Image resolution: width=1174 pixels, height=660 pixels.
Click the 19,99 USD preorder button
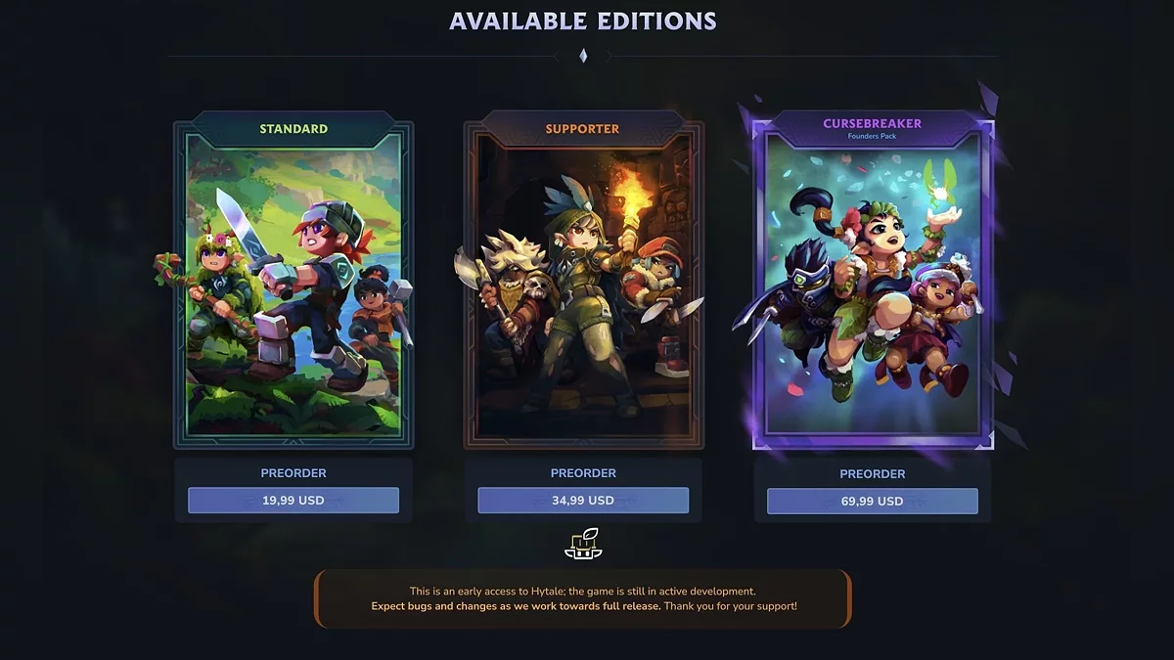(x=293, y=501)
